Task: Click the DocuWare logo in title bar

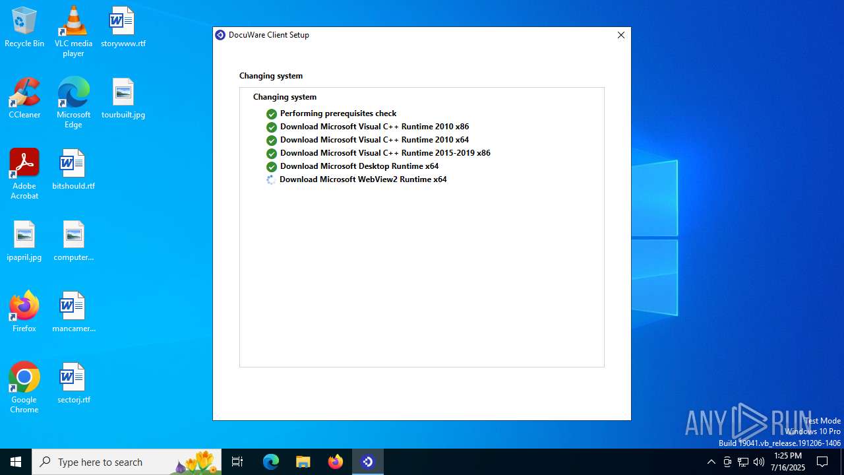Action: [220, 35]
